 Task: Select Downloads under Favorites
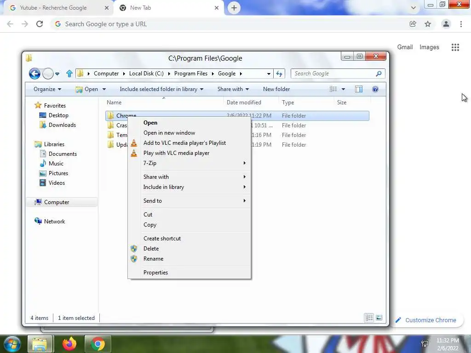tap(62, 125)
